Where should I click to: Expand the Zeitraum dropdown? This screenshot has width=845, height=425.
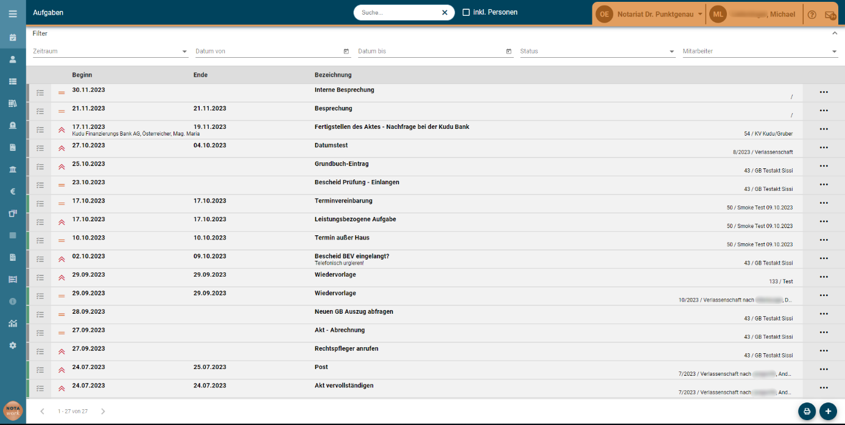pos(110,51)
